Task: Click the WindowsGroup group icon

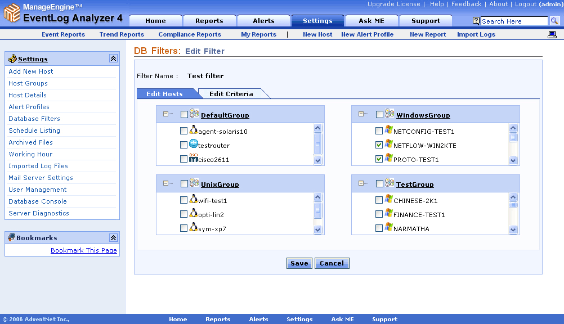Action: [x=390, y=113]
